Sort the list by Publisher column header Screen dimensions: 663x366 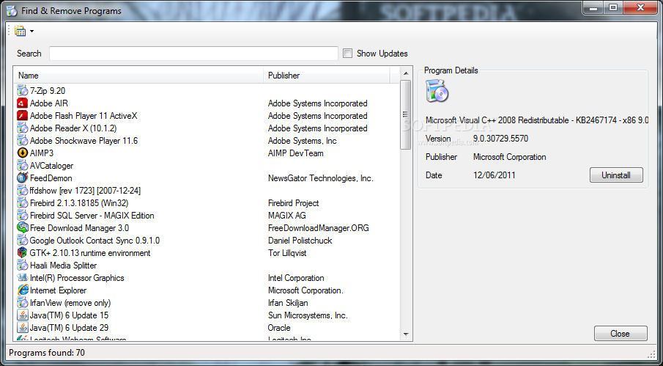(x=327, y=76)
